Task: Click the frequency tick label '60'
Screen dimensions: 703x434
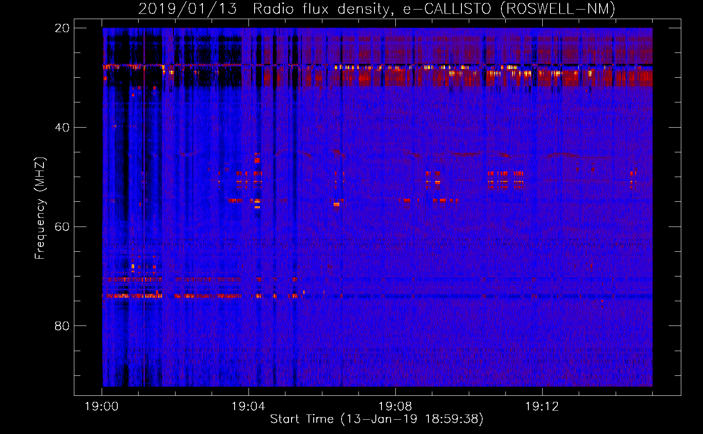Action: tap(62, 227)
